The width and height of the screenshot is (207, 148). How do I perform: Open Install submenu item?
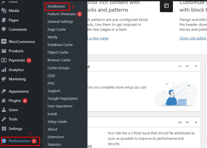point(52,114)
